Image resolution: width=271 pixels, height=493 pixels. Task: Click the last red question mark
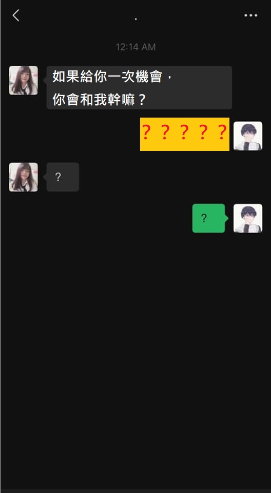pyautogui.click(x=222, y=132)
